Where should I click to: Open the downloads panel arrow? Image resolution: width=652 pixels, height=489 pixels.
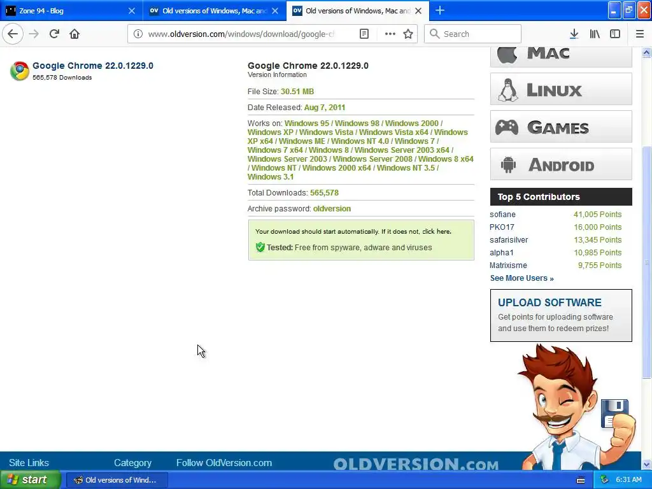(x=574, y=34)
